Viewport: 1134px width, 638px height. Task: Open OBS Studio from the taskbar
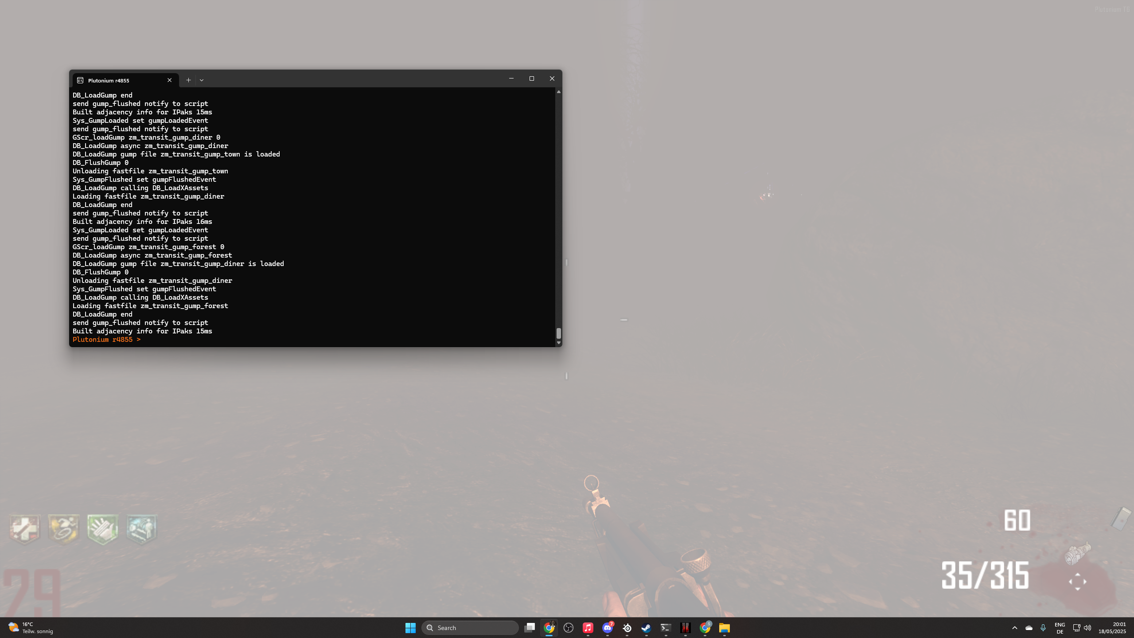pyautogui.click(x=569, y=628)
